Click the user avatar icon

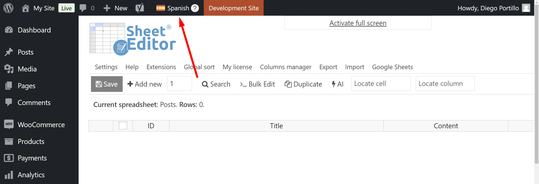click(526, 8)
